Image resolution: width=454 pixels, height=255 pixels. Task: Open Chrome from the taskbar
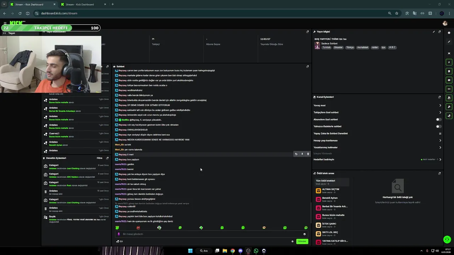pos(233,251)
